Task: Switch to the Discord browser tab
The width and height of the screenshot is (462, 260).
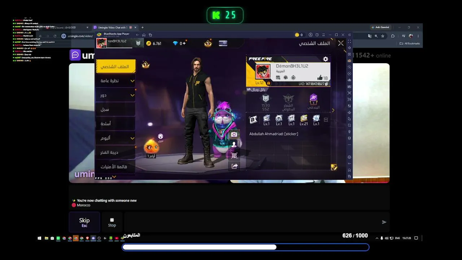Action: pos(67,27)
